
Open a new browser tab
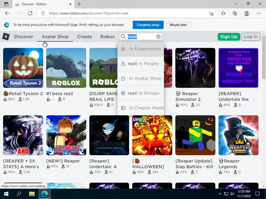click(79, 4)
